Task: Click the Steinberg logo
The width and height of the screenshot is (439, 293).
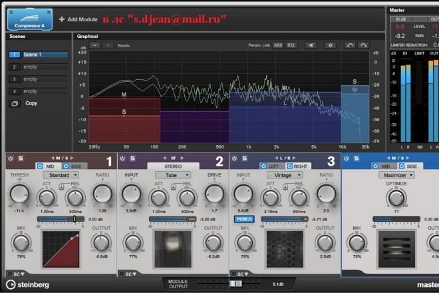Action: (27, 284)
